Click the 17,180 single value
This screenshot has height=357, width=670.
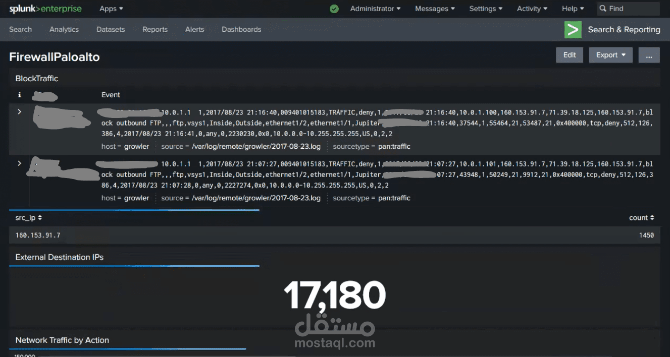(x=334, y=295)
